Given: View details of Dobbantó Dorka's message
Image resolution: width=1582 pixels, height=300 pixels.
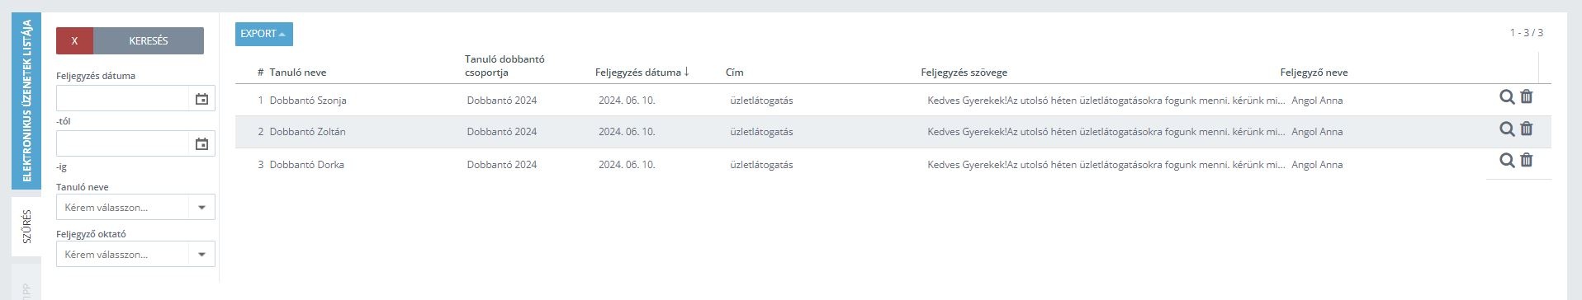Looking at the screenshot, I should pyautogui.click(x=1507, y=161).
